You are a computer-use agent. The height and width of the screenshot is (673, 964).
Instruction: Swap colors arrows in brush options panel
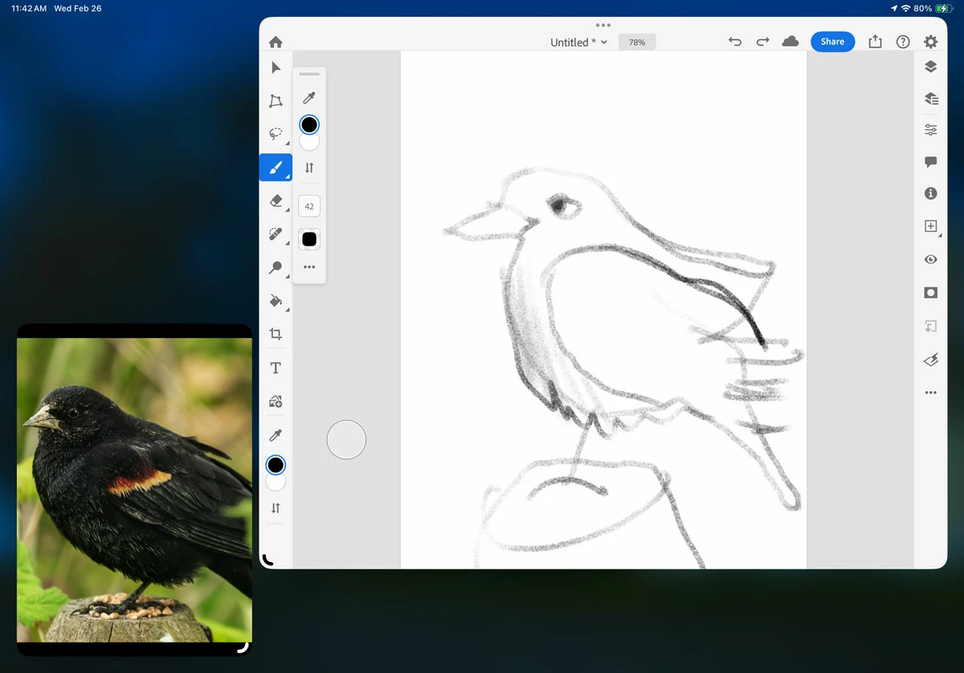pyautogui.click(x=309, y=168)
